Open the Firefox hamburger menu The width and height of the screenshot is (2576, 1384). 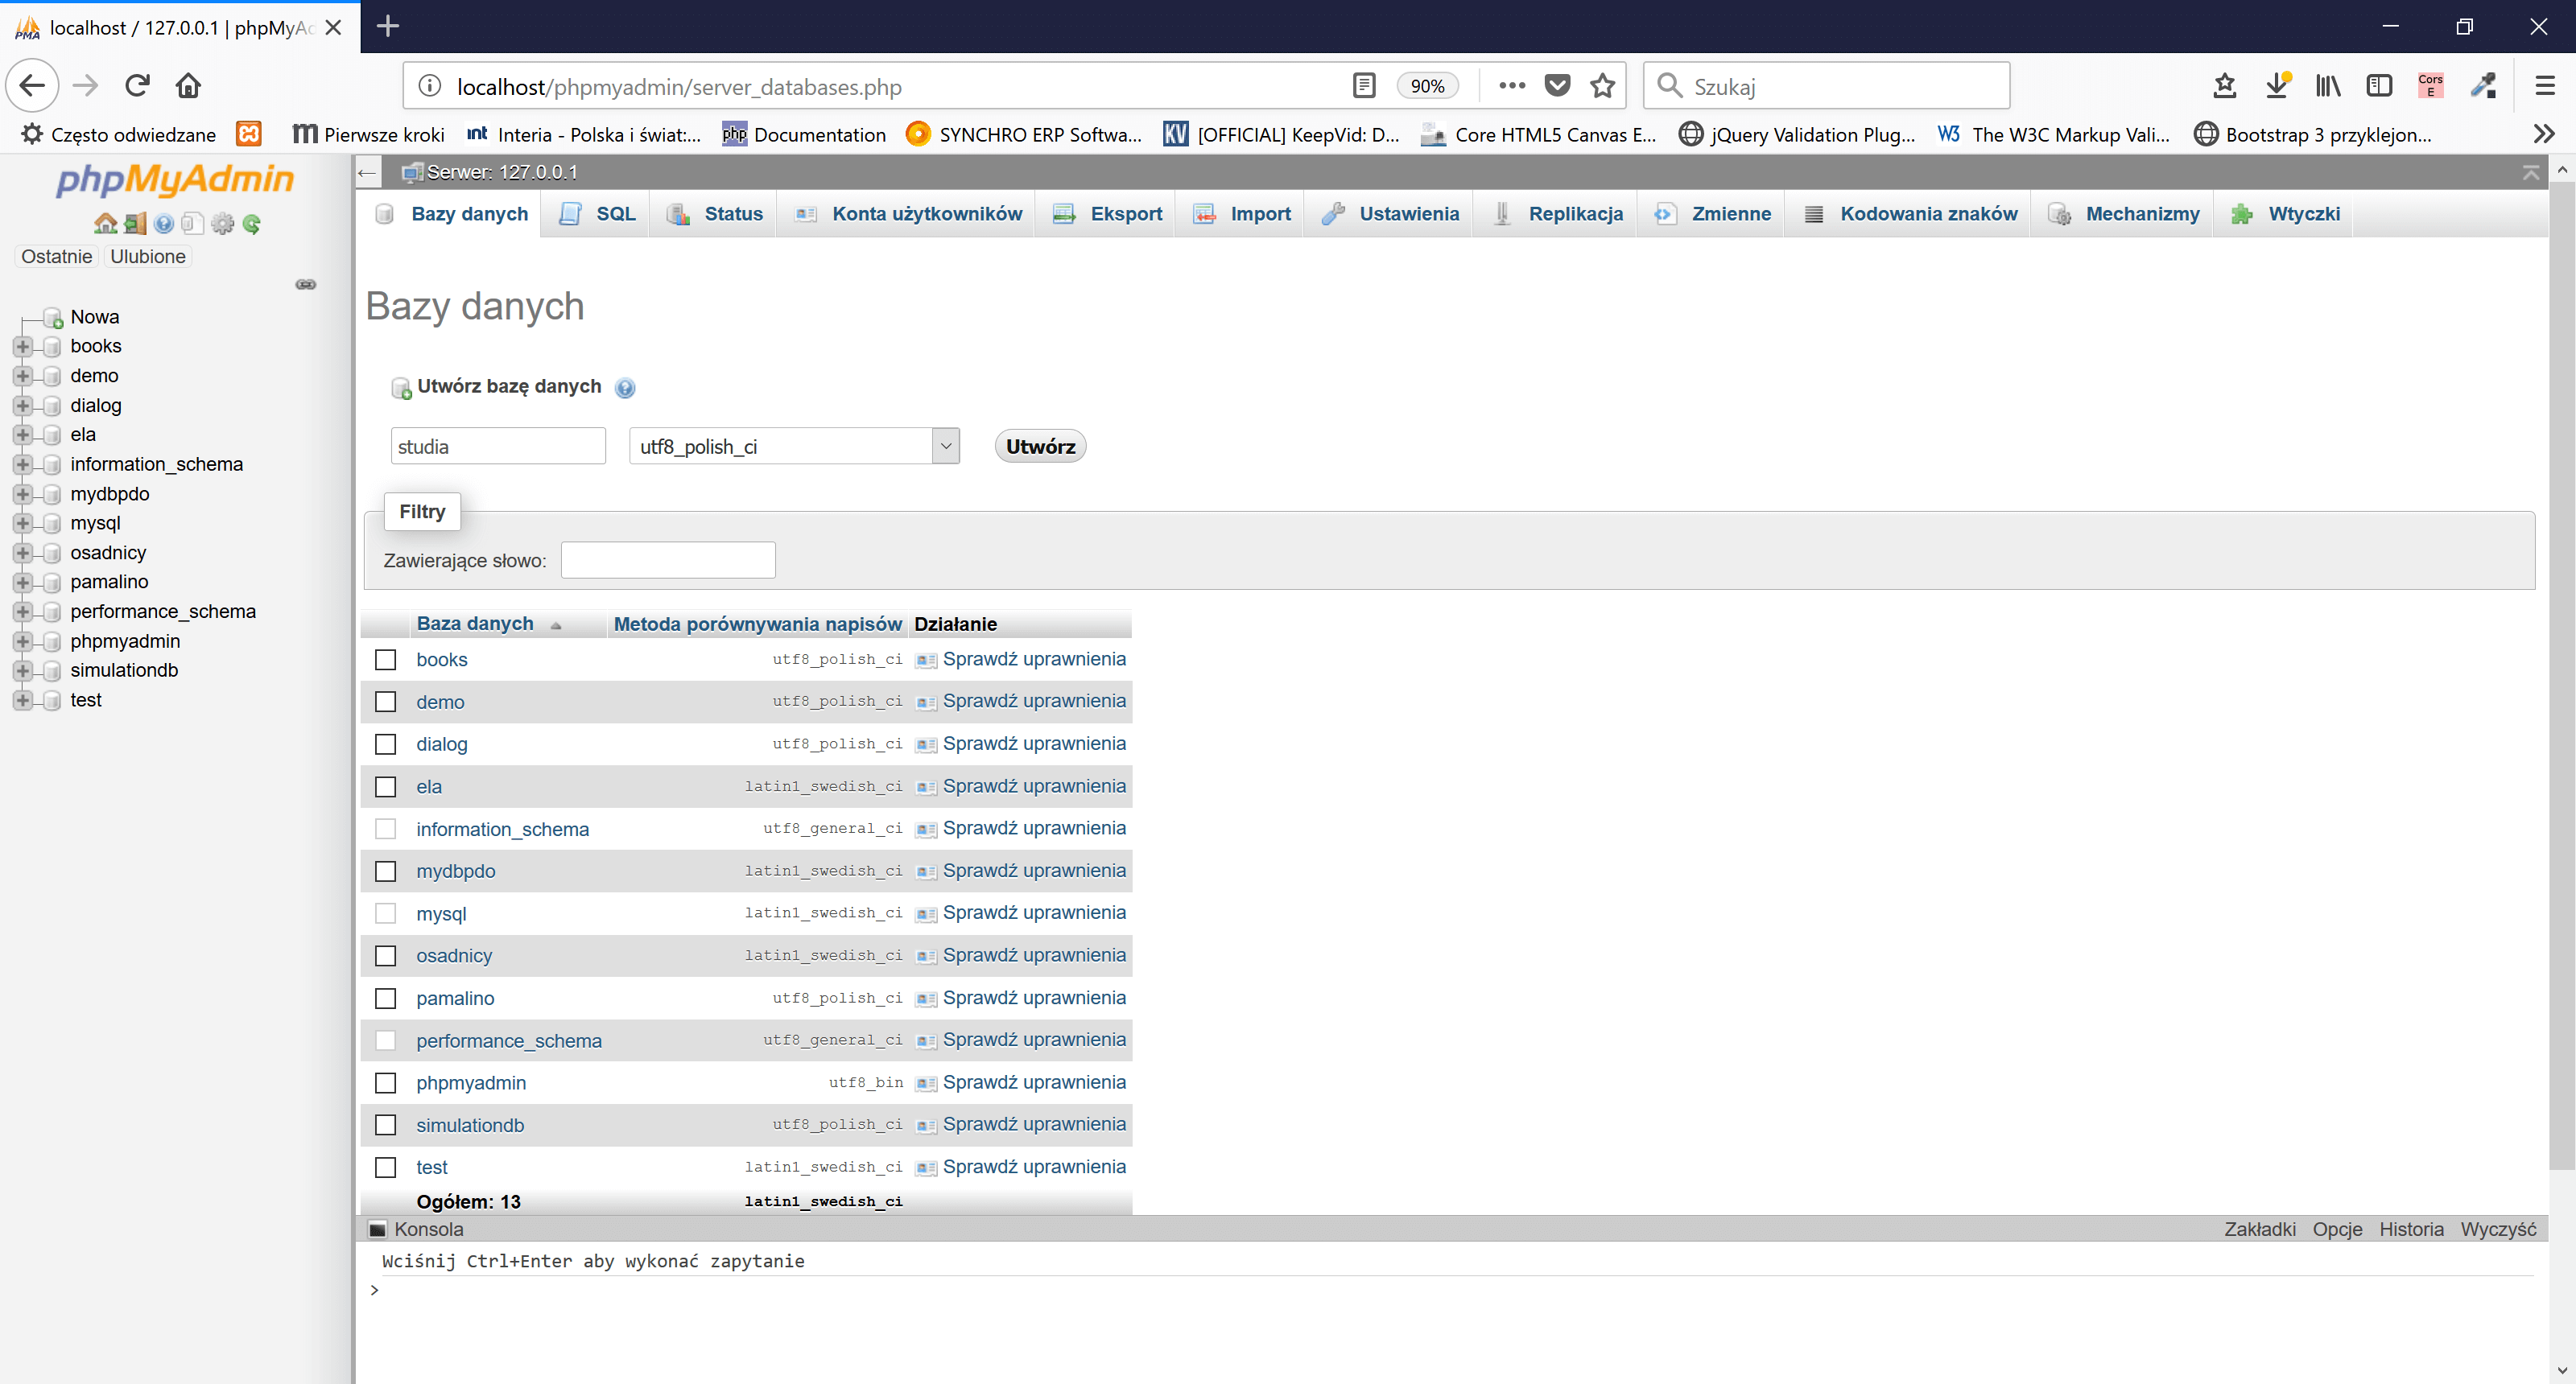tap(2545, 86)
